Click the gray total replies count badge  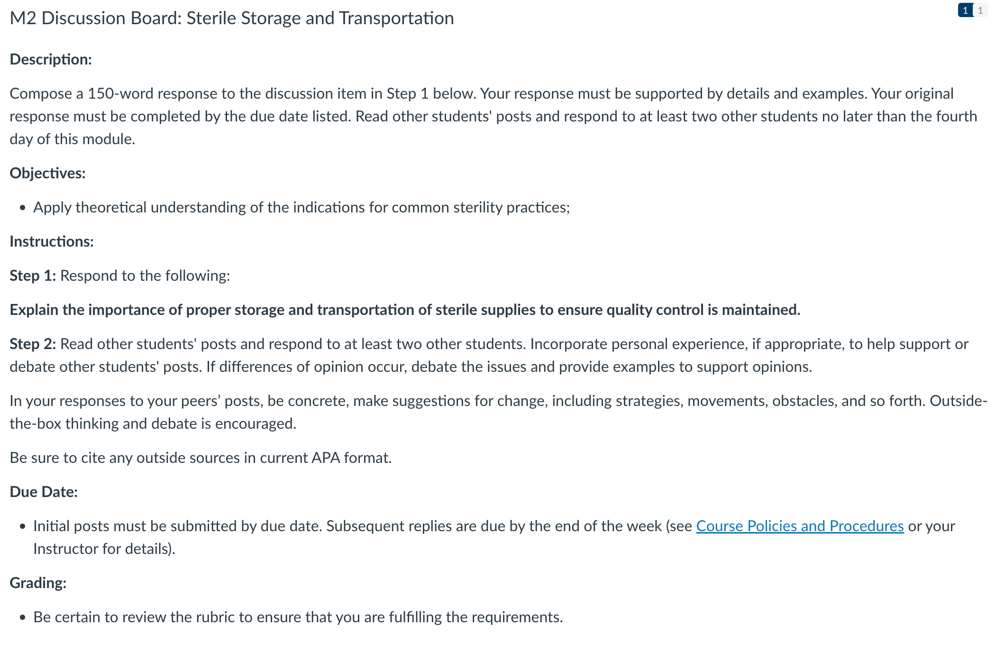pyautogui.click(x=980, y=10)
